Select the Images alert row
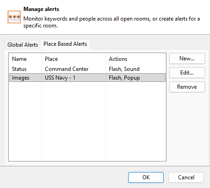Viewport: 210px width, 188px height. [87, 78]
